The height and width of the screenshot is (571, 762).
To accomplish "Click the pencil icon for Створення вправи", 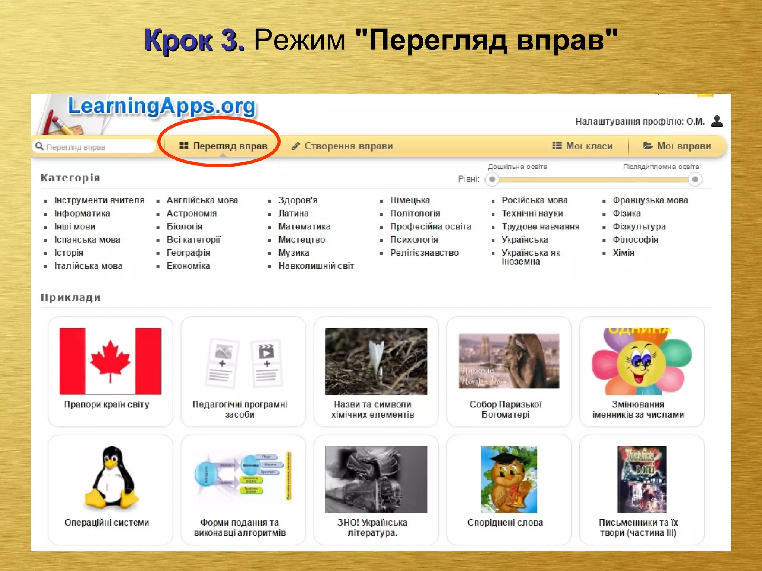I will (x=296, y=146).
